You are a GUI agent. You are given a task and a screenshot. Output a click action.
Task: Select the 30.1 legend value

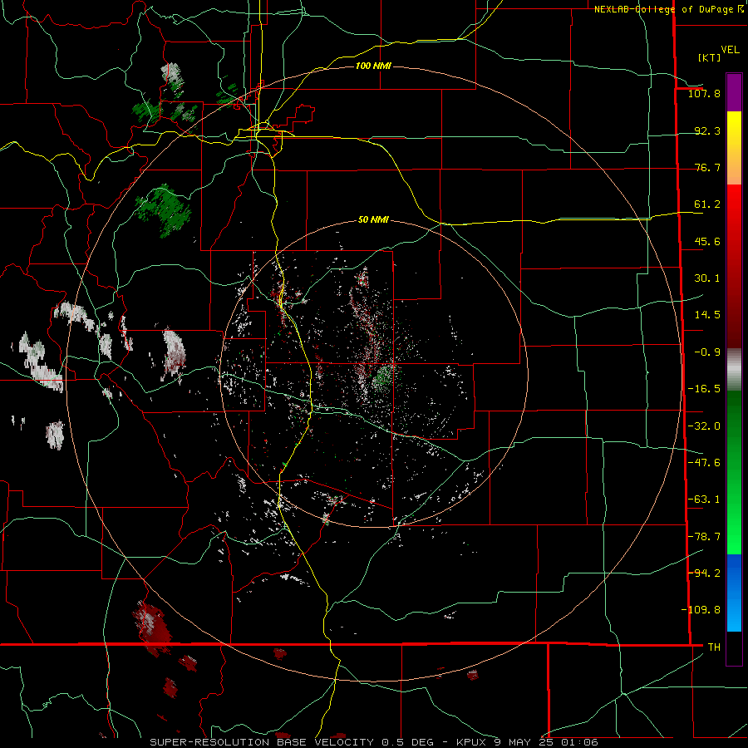point(707,278)
